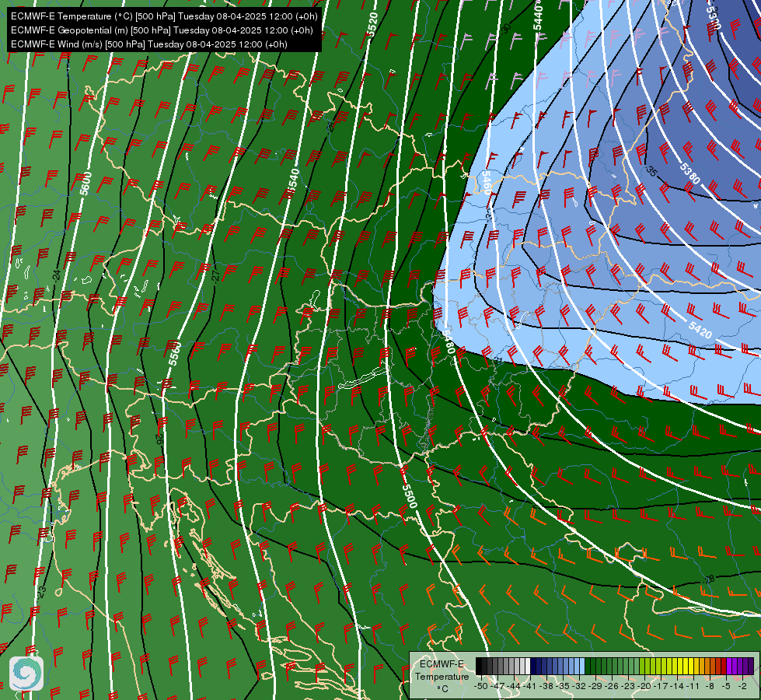Click the 5520 geopotential contour label
The width and height of the screenshot is (761, 700).
click(x=372, y=25)
